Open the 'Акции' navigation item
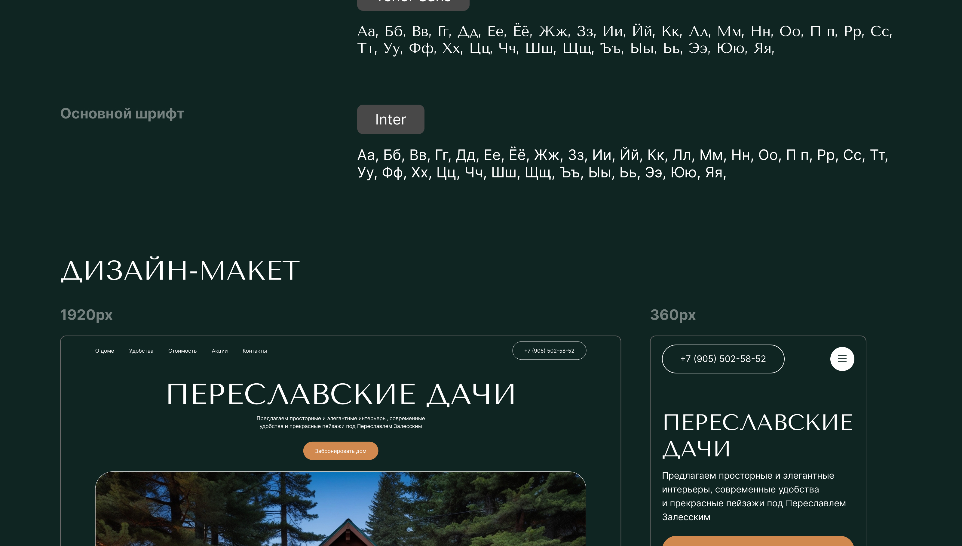The height and width of the screenshot is (546, 962). click(219, 351)
